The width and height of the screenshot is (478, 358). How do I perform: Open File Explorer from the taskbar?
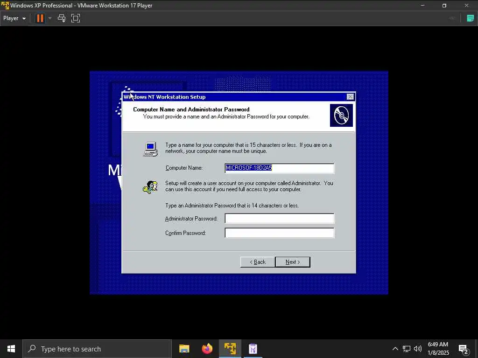pyautogui.click(x=184, y=349)
